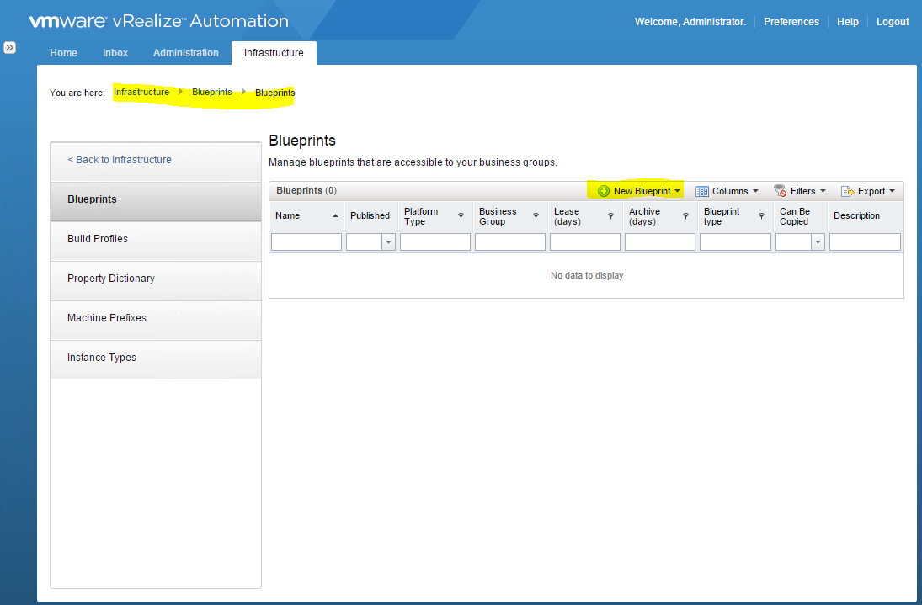Expand the Export dropdown arrow
Image resolution: width=922 pixels, height=605 pixels.
(x=892, y=191)
